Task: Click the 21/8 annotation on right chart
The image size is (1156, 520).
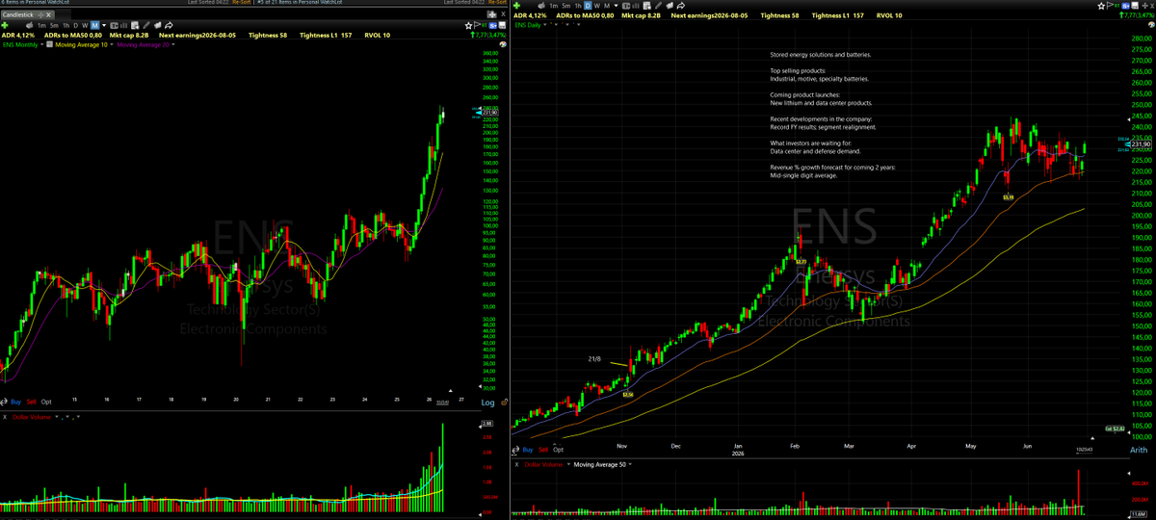Action: (x=595, y=358)
